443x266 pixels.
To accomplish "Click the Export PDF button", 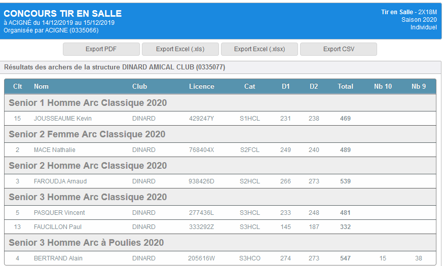I will [x=101, y=49].
